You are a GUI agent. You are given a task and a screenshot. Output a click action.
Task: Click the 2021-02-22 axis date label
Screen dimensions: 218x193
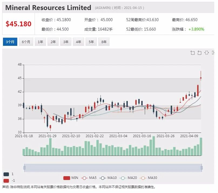[x=95, y=136]
